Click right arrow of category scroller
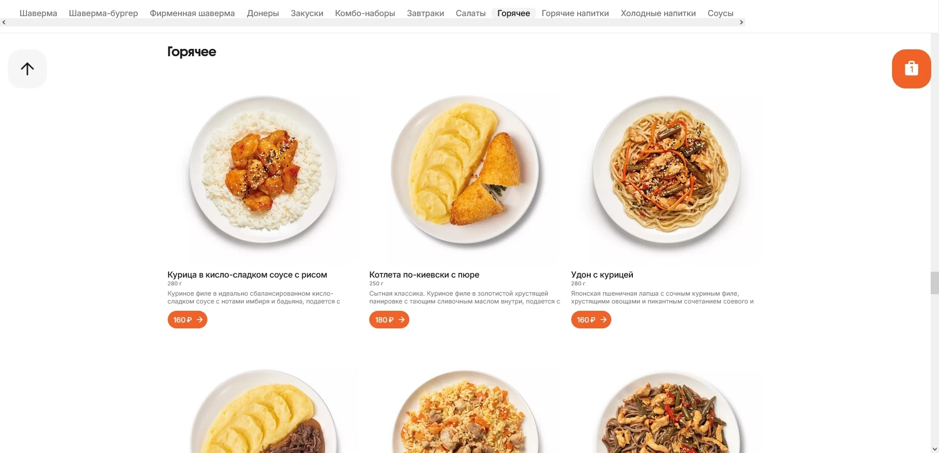This screenshot has height=453, width=939. tap(741, 22)
